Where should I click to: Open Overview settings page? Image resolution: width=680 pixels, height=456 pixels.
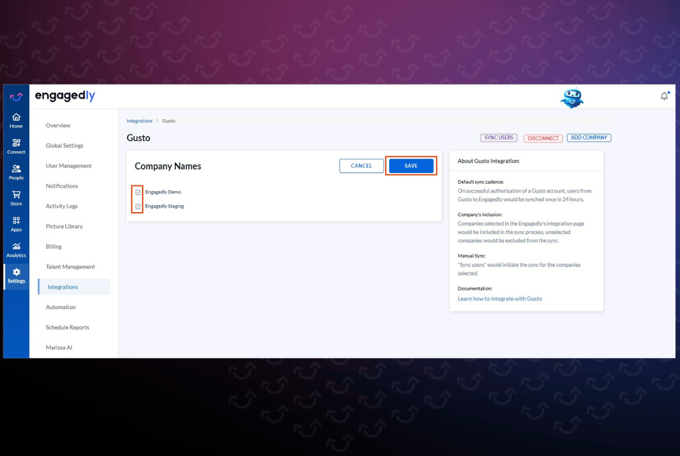tap(58, 125)
